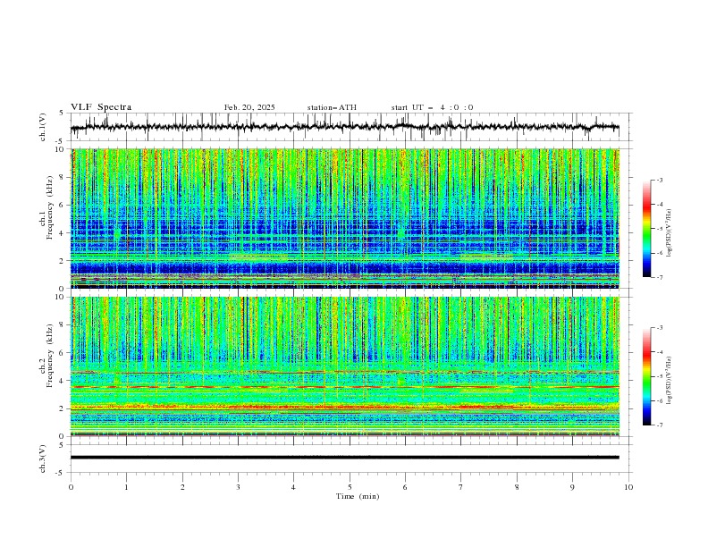The image size is (708, 547).
Task: Click the time axis tick label 8
Action: [517, 487]
